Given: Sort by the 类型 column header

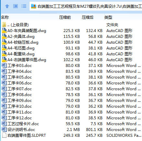Looking at the screenshot, I should tap(108, 17).
